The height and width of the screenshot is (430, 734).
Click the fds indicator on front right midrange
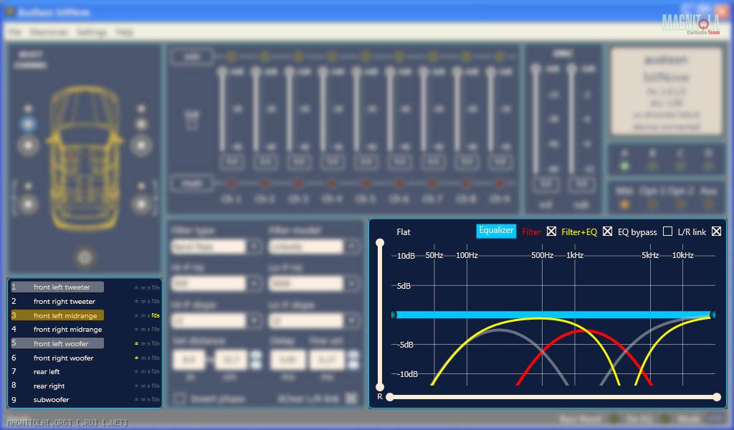point(156,330)
